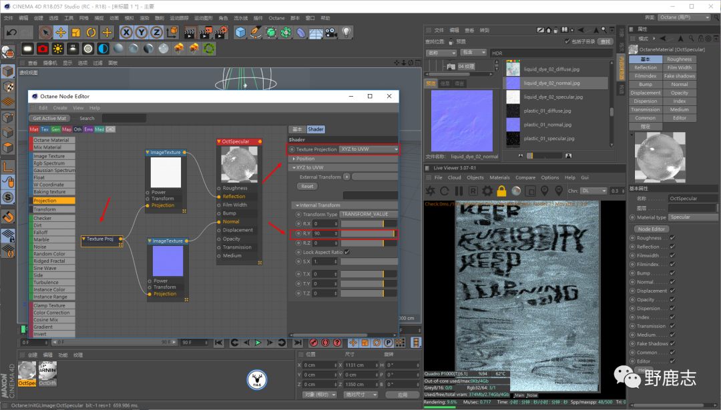
Task: Expand the Position section in Shader panel
Action: pos(305,159)
